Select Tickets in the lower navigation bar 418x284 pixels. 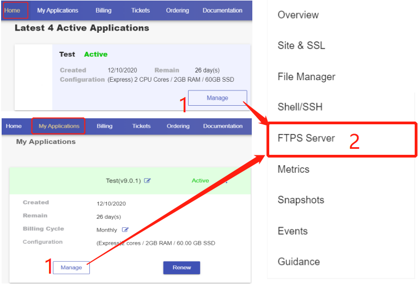pos(141,126)
